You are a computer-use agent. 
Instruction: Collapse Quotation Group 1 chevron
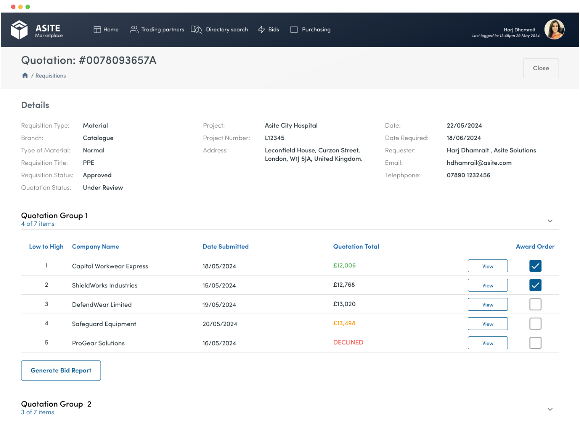tap(550, 221)
